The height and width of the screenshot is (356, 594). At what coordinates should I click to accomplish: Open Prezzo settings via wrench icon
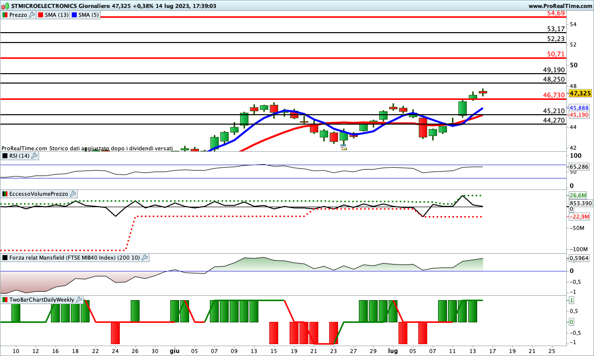[32, 15]
